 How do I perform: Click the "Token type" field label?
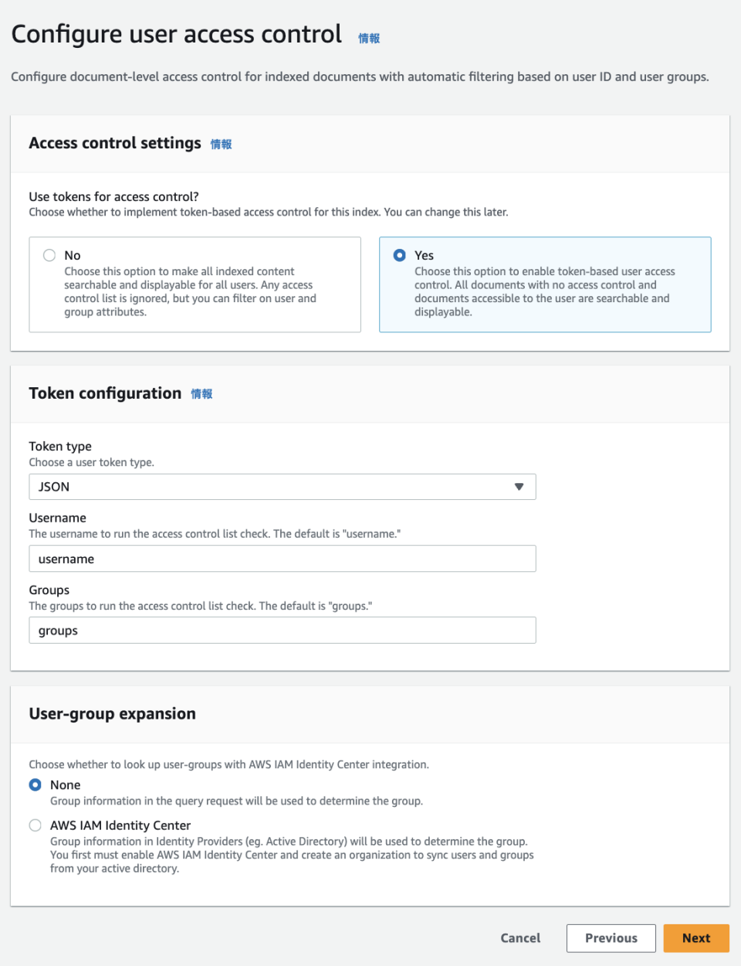(x=60, y=446)
